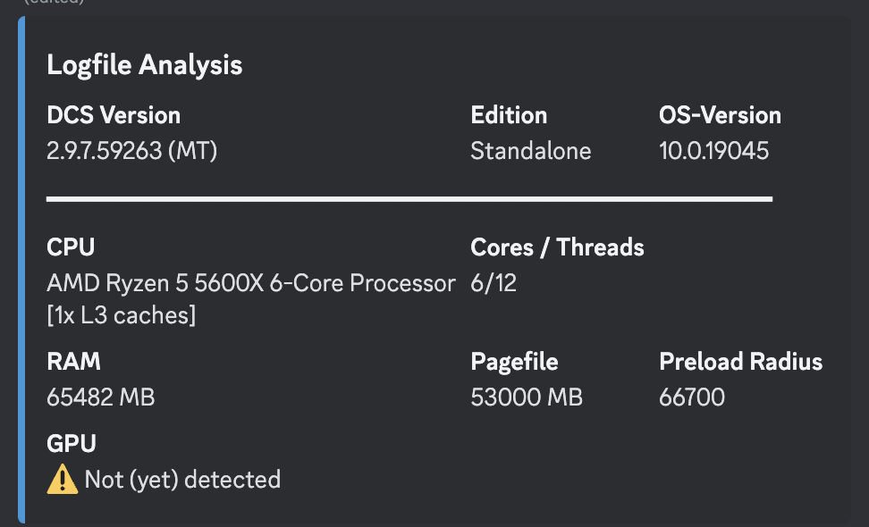Click the RAM field heading

(x=73, y=362)
